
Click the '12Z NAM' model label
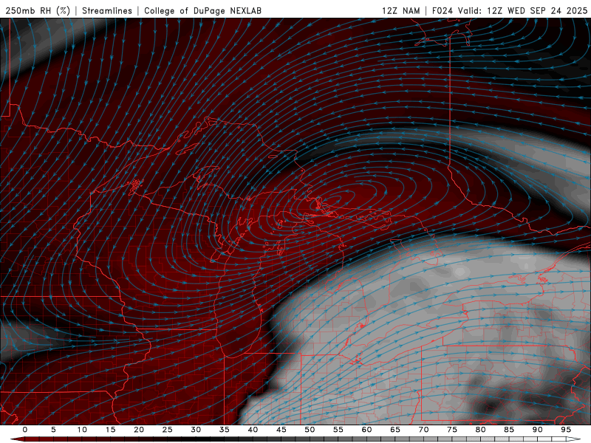(400, 10)
